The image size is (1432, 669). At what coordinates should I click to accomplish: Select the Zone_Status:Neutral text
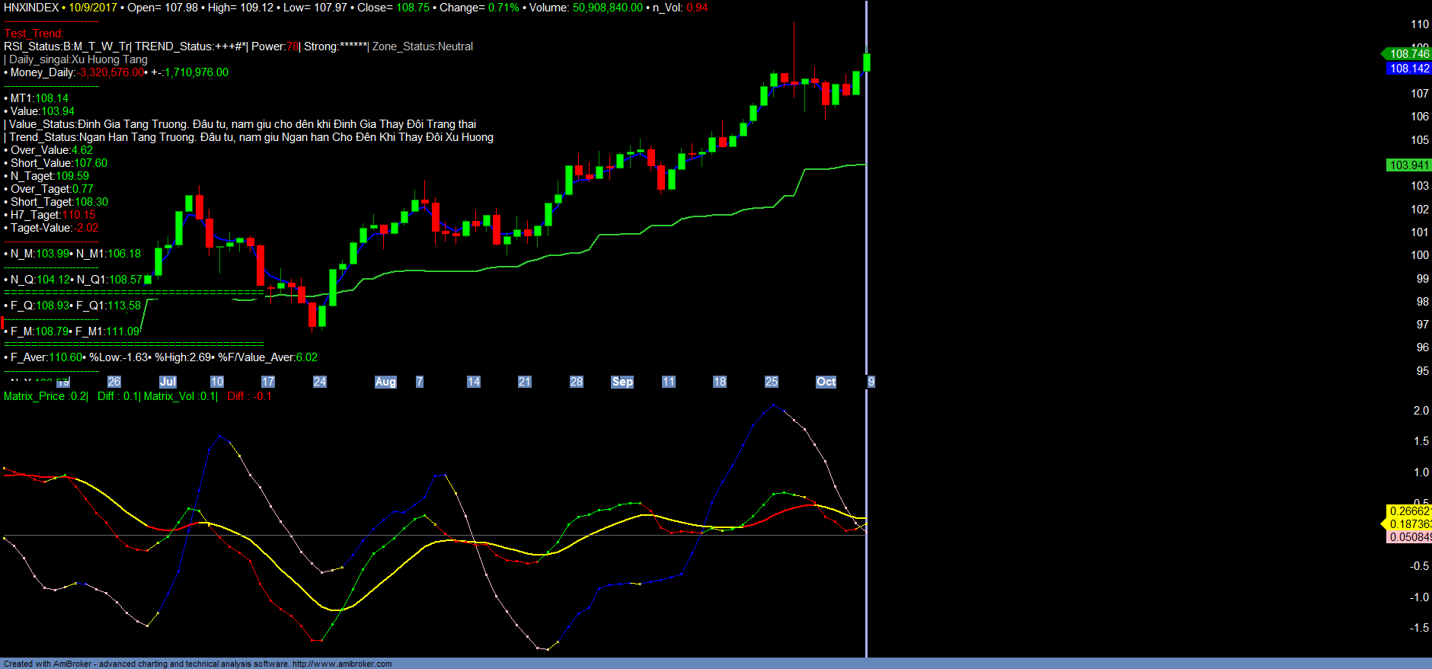[423, 46]
